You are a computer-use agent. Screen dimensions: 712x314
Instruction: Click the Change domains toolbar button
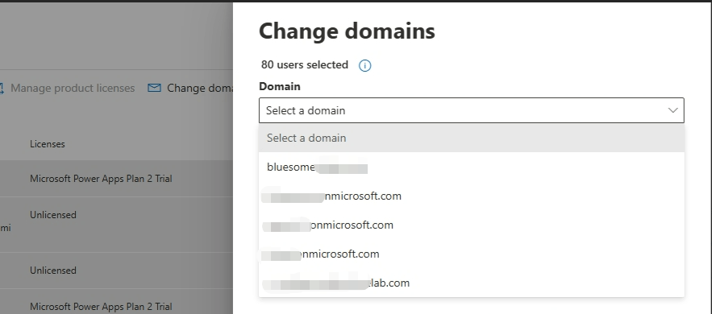point(190,88)
